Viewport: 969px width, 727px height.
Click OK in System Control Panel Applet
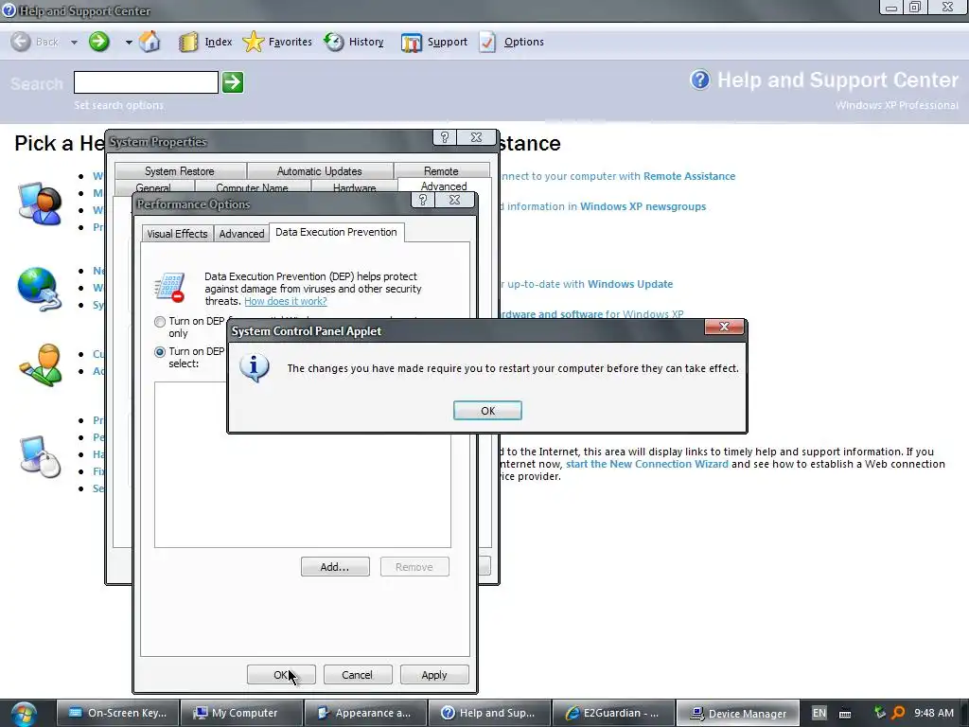487,411
